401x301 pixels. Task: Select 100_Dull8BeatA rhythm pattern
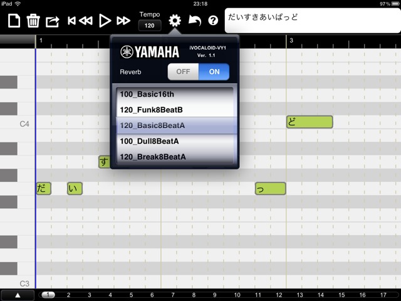click(175, 141)
